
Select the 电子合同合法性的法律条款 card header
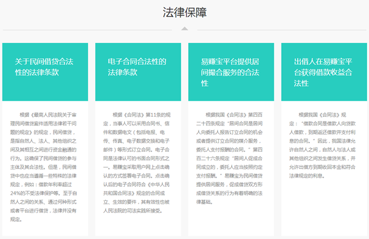pos(138,72)
